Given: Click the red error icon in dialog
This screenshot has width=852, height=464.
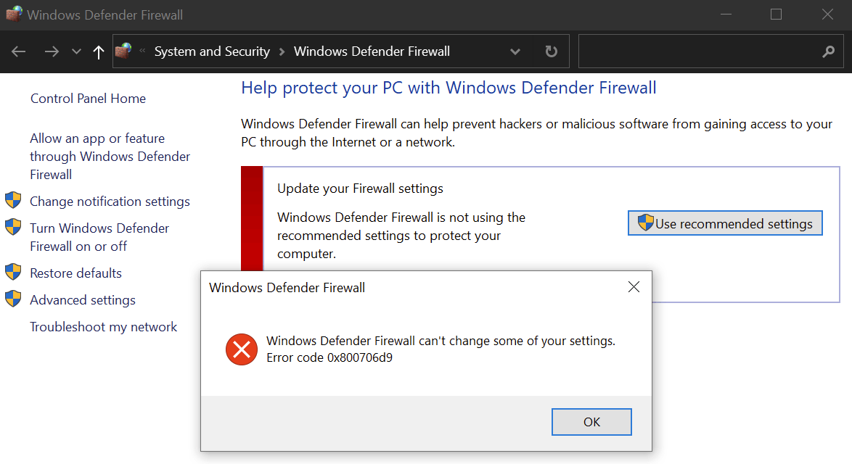Looking at the screenshot, I should 241,349.
